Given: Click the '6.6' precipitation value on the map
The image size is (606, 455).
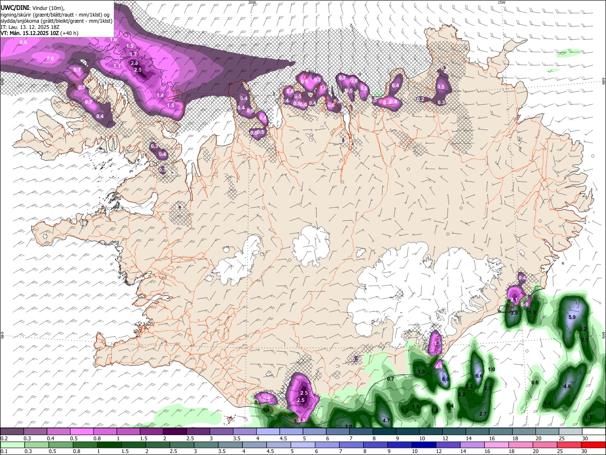Looking at the screenshot, I should (479, 376).
